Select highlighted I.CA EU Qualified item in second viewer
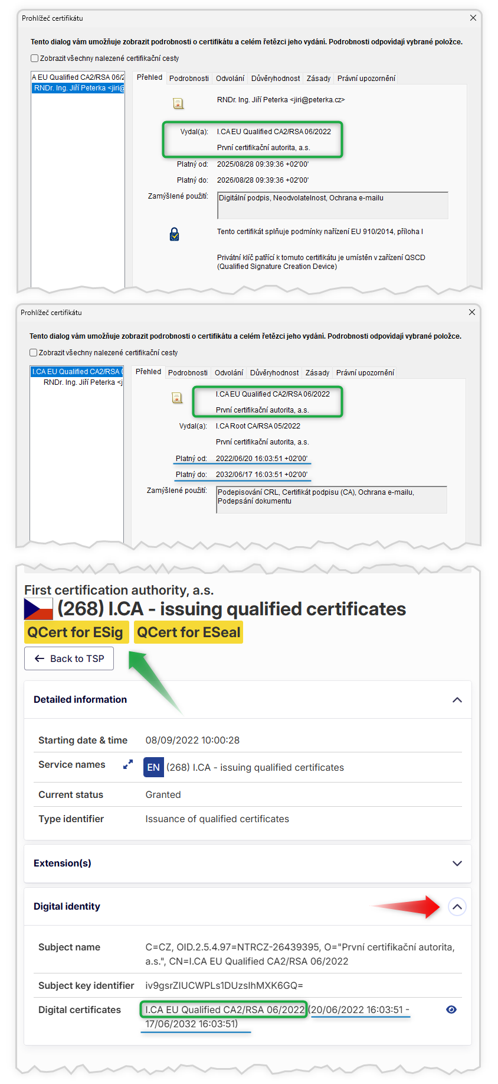 point(77,372)
